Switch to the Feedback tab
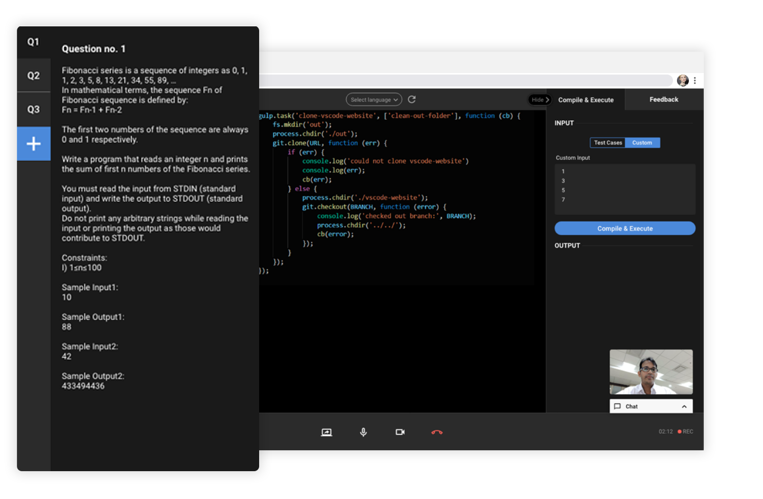Image resolution: width=763 pixels, height=499 pixels. coord(664,99)
